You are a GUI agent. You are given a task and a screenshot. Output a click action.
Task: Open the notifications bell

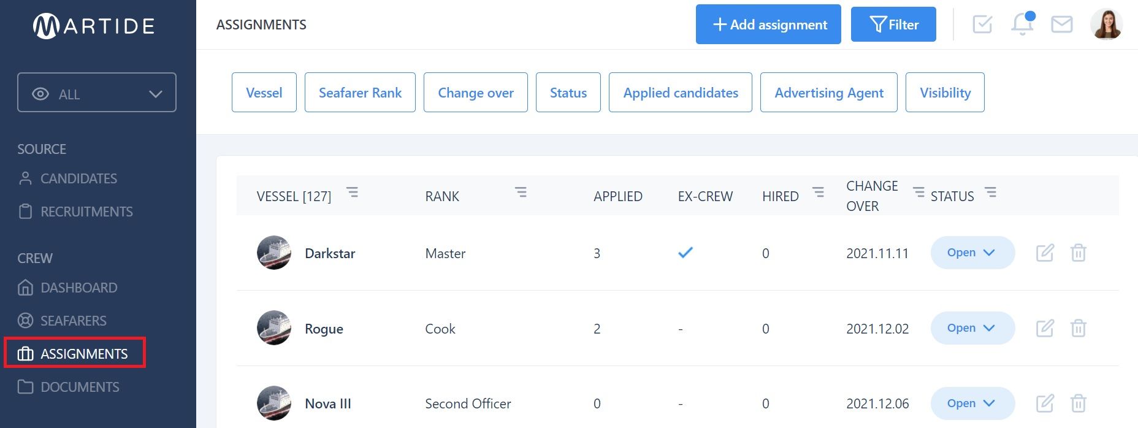[x=1022, y=24]
